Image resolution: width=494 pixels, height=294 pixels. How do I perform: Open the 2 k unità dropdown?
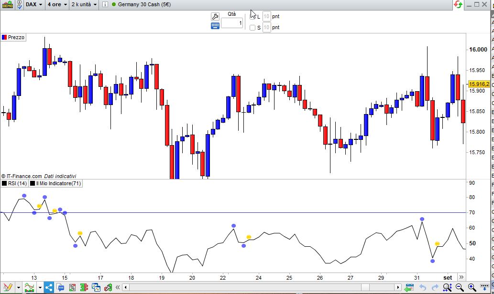coord(84,4)
